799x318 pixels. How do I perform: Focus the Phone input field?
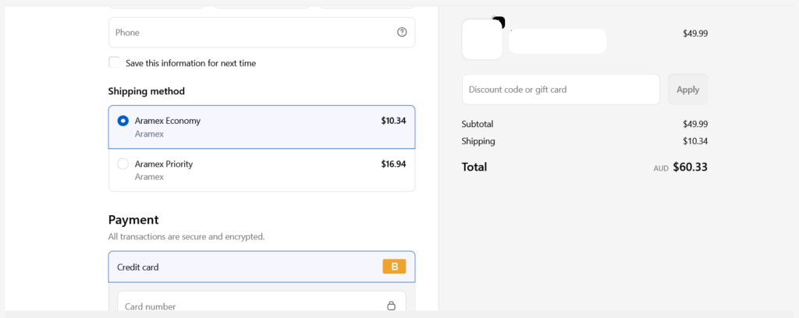[250, 33]
